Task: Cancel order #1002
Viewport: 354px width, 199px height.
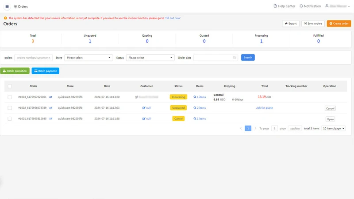Action: (x=330, y=108)
